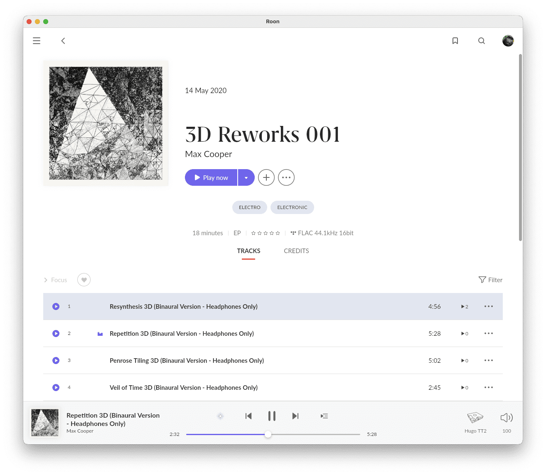Open the bookmarks icon
546x475 pixels.
point(455,41)
